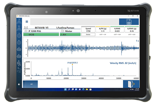Toggle the OFF switch
Viewport: 154px width, 104px height.
pos(30,84)
